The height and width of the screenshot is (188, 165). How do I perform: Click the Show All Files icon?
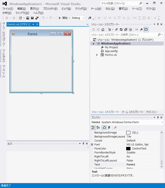click(x=130, y=30)
